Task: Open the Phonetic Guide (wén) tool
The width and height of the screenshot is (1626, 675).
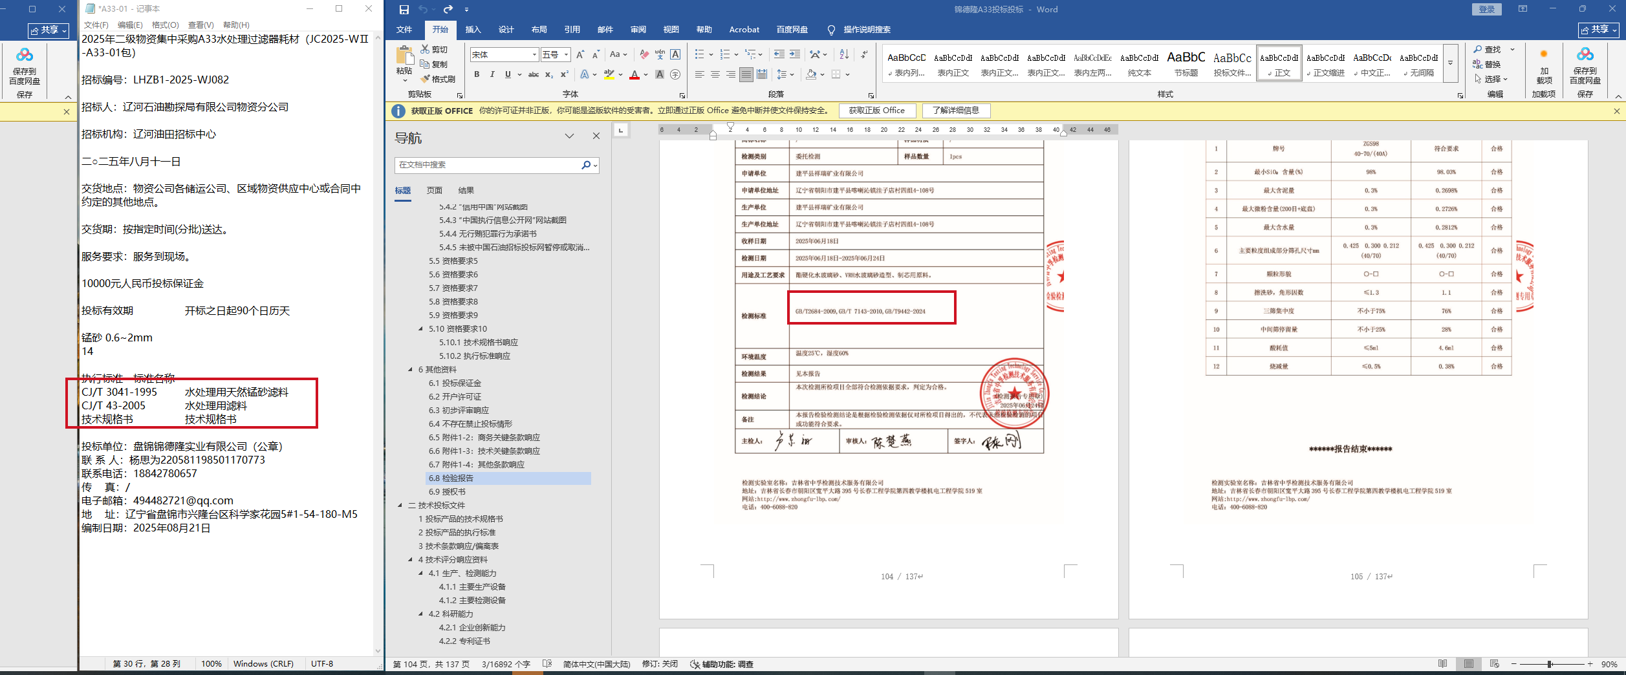Action: [660, 55]
